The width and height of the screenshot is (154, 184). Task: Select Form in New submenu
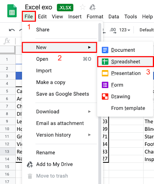coord(125,85)
